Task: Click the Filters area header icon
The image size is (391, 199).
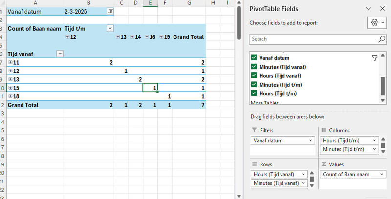Action: point(254,130)
